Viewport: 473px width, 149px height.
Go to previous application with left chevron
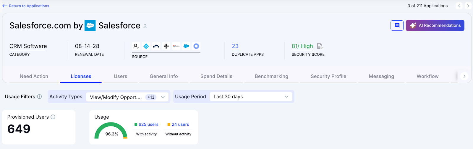pos(459,6)
